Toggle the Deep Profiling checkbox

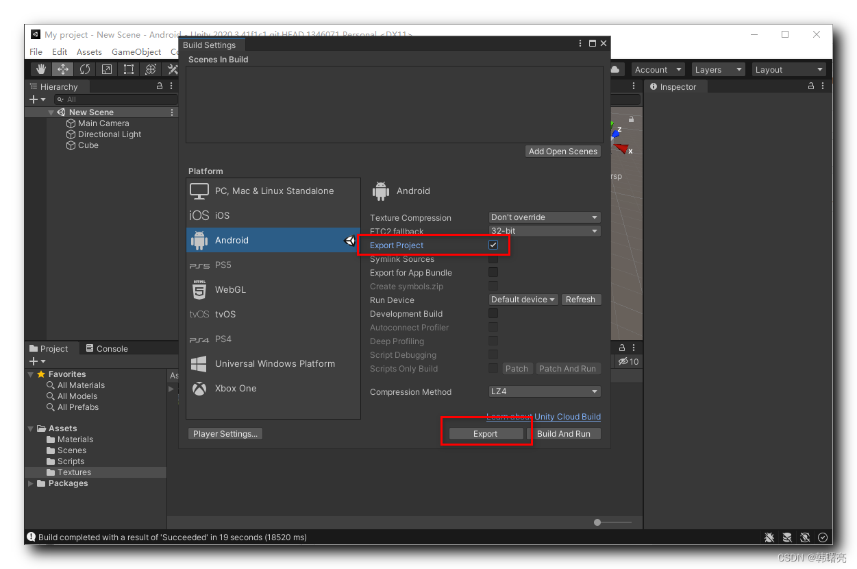[493, 341]
